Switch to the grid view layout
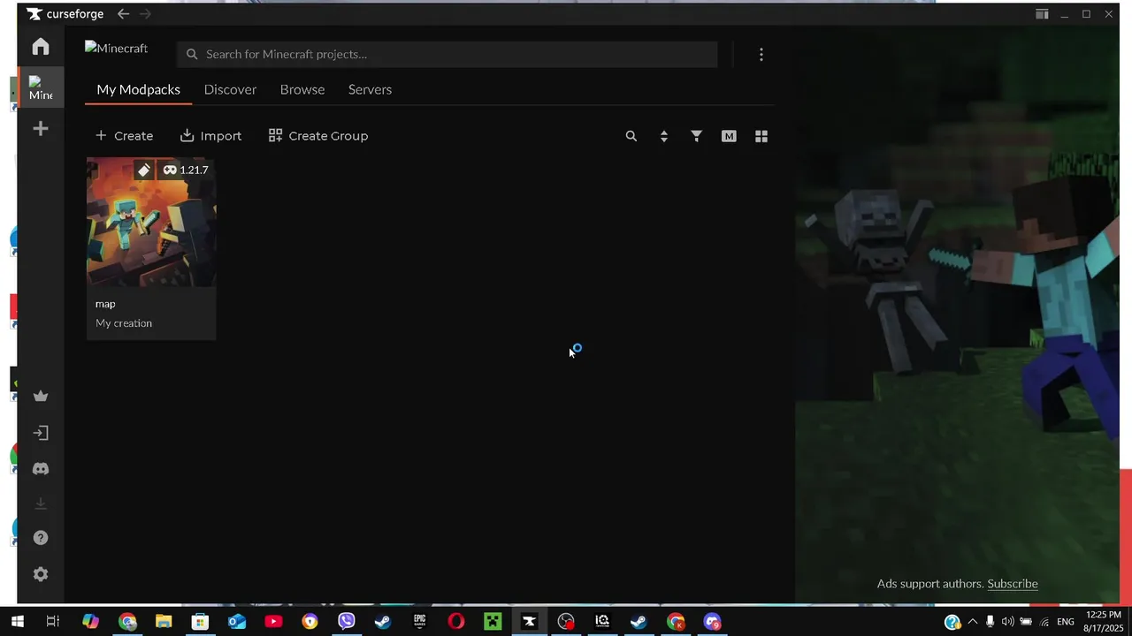 [761, 136]
